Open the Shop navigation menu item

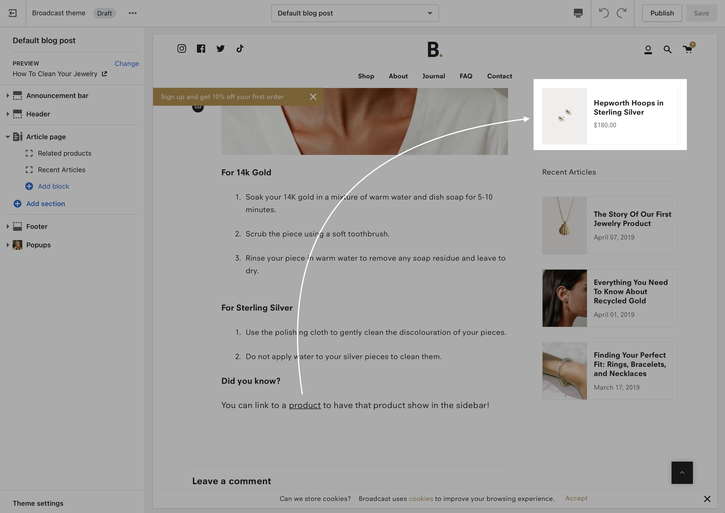(x=366, y=76)
